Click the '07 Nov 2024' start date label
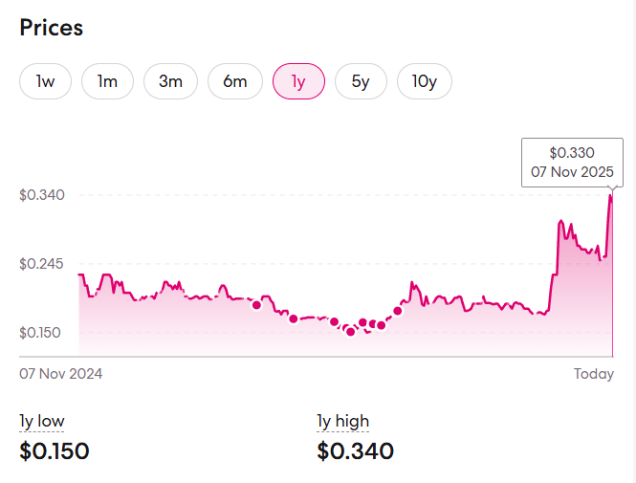The height and width of the screenshot is (483, 636). click(61, 374)
